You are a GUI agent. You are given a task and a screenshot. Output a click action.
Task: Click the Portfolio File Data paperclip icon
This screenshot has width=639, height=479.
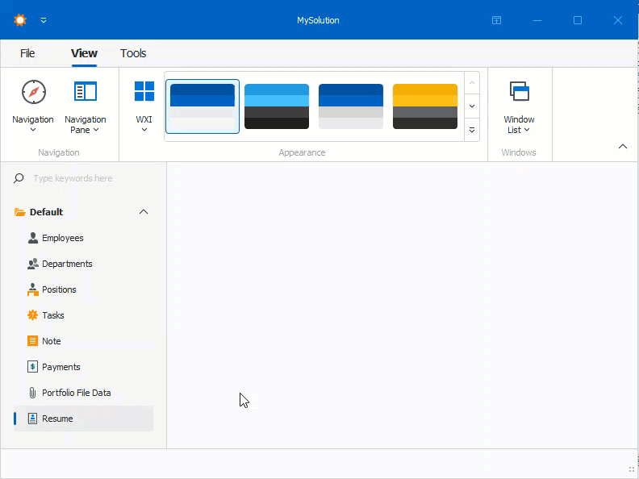click(x=32, y=393)
